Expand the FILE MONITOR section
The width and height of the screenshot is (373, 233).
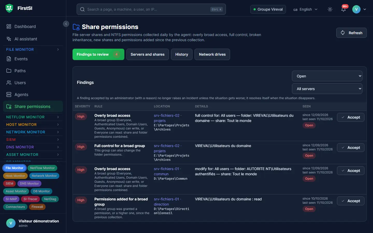tap(33, 49)
